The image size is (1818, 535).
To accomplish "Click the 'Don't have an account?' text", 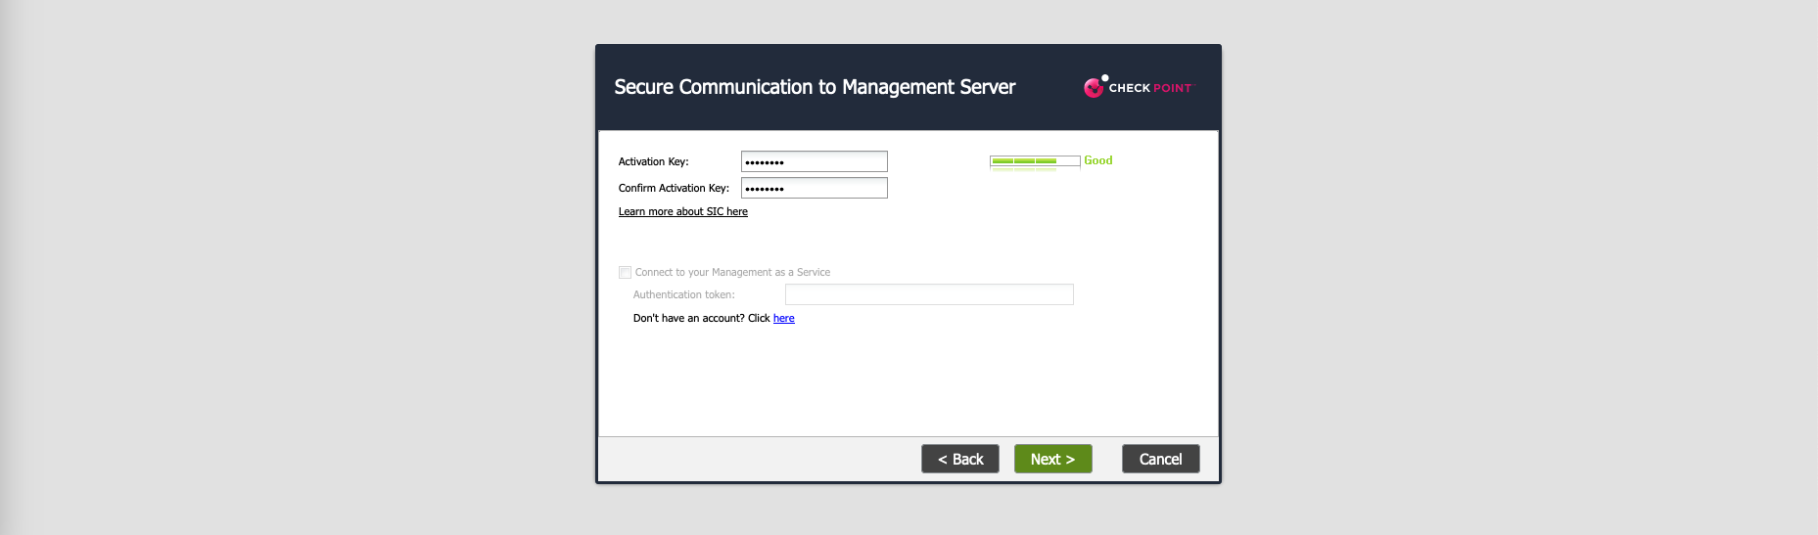I will [x=689, y=318].
